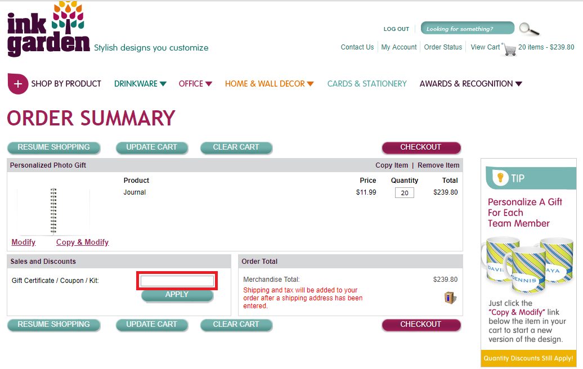
Task: Expand the Awards & Recognition arrow
Action: [519, 84]
